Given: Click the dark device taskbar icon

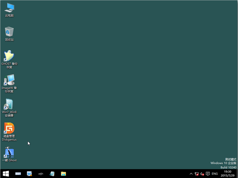Looking at the screenshot, I should click(41, 173).
